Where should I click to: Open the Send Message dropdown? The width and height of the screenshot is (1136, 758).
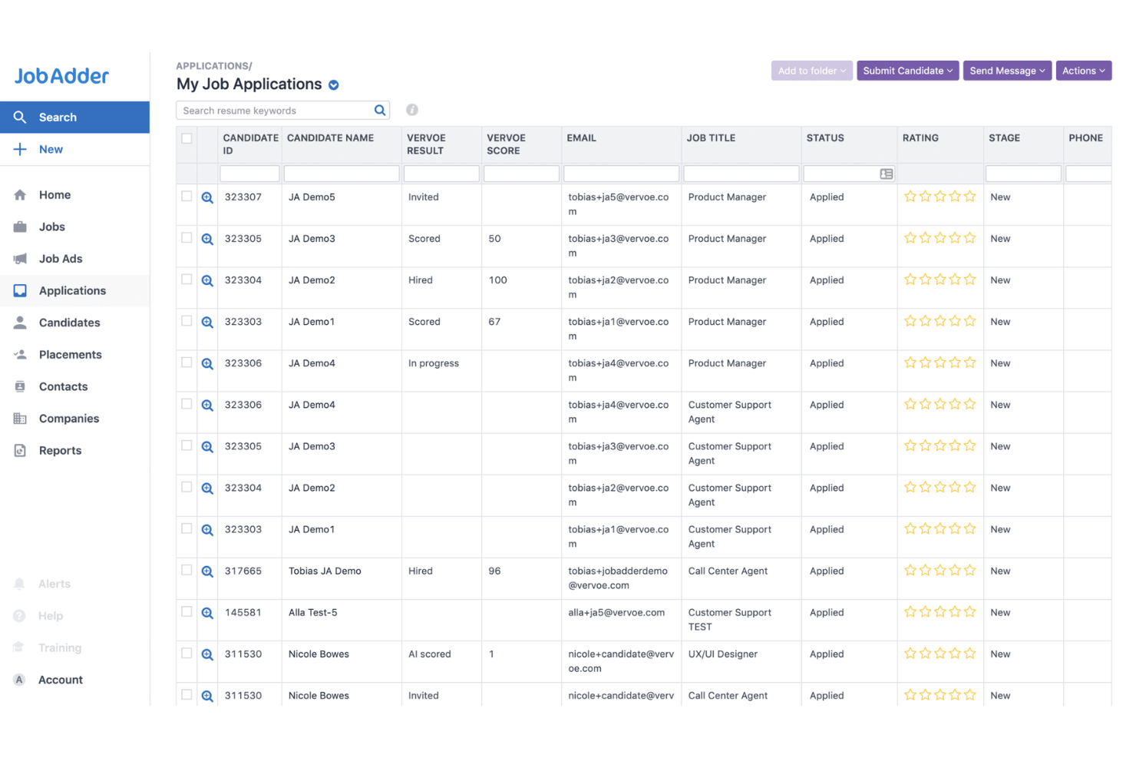1007,71
